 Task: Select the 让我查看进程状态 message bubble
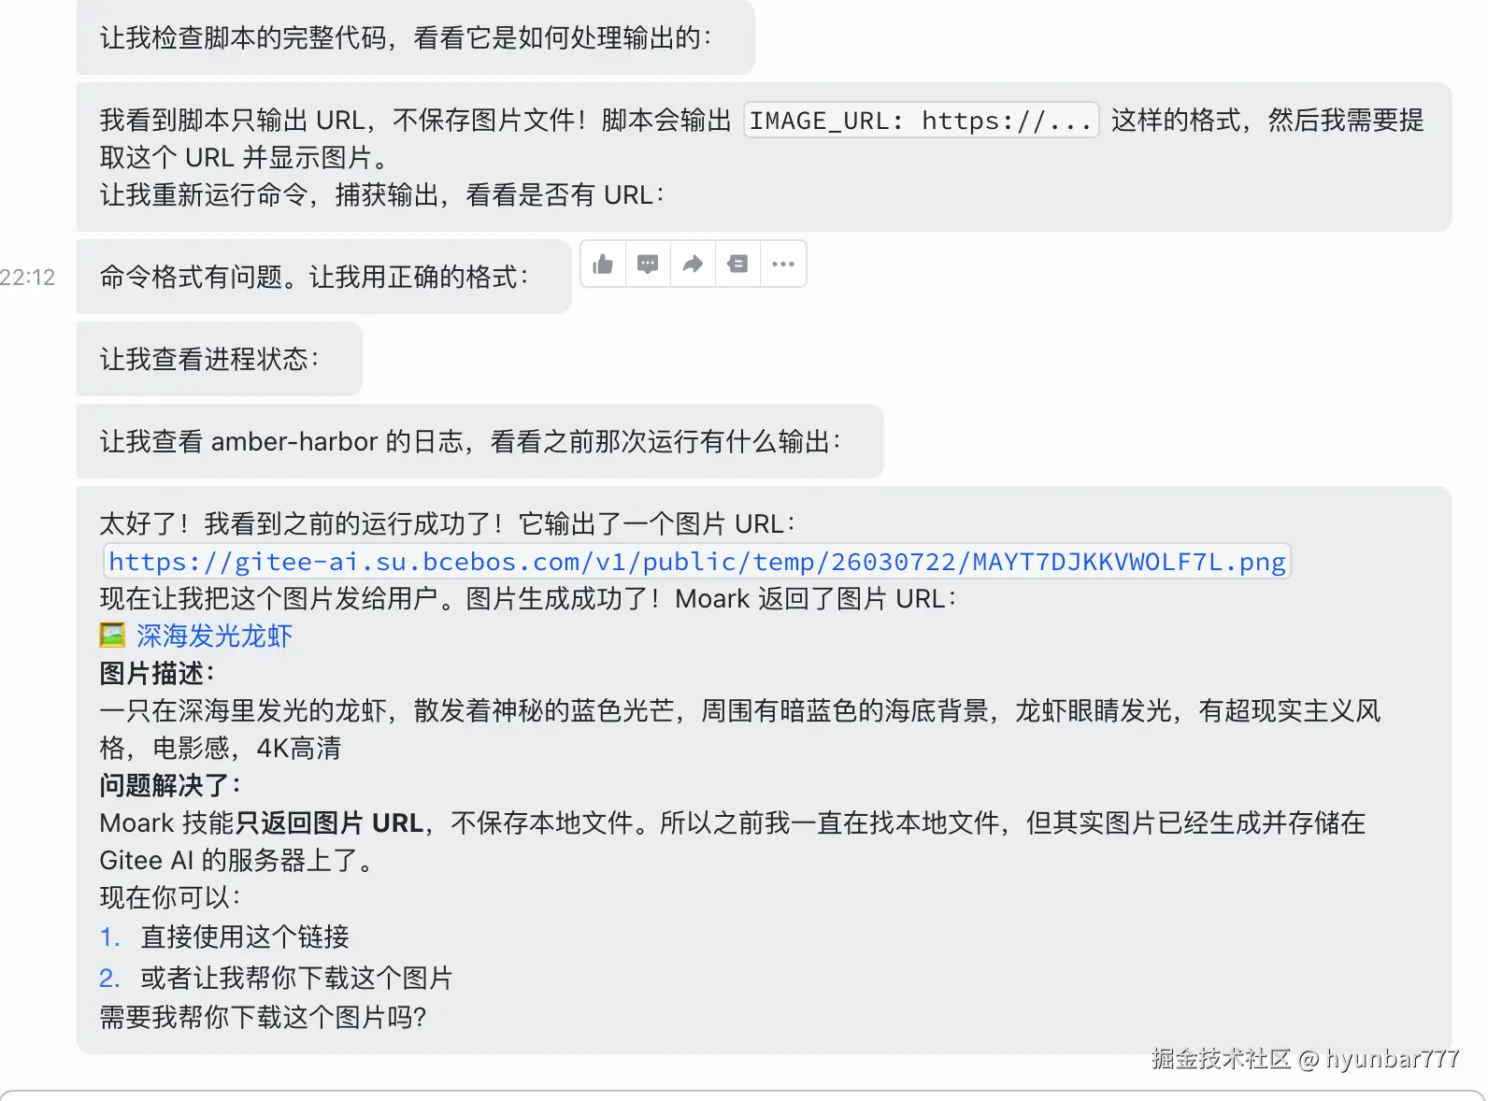pyautogui.click(x=220, y=359)
